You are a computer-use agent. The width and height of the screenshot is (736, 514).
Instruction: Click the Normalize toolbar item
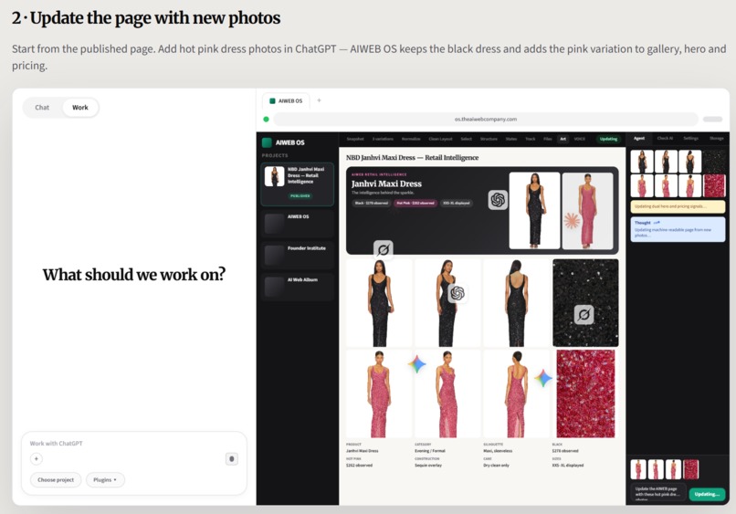411,139
